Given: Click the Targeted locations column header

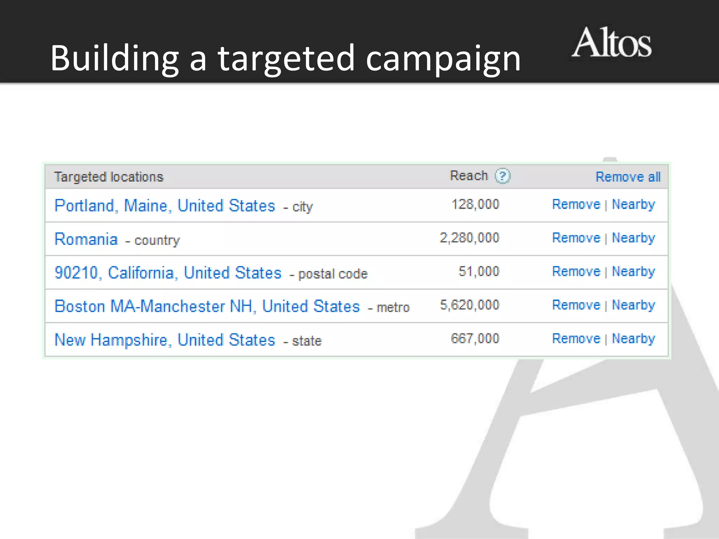Looking at the screenshot, I should pos(109,177).
